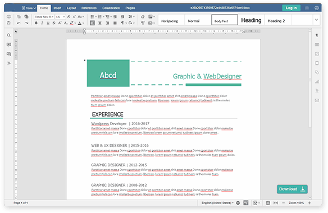This screenshot has height=213, width=328.
Task: Fit the page to window
Action: (268, 203)
